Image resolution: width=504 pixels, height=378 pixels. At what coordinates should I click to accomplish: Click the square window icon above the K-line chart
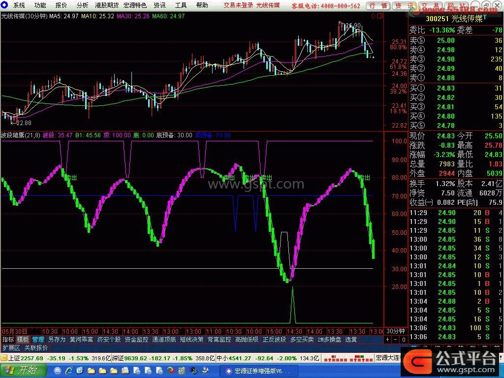380,16
